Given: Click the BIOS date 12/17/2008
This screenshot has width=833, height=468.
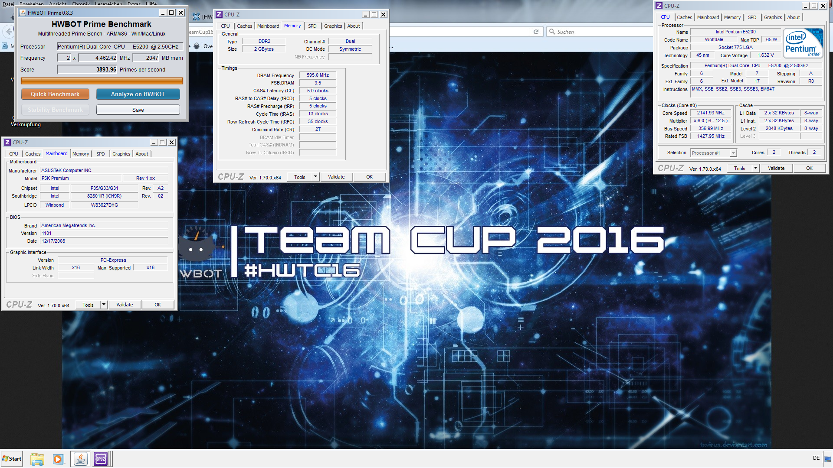Looking at the screenshot, I should [x=104, y=241].
